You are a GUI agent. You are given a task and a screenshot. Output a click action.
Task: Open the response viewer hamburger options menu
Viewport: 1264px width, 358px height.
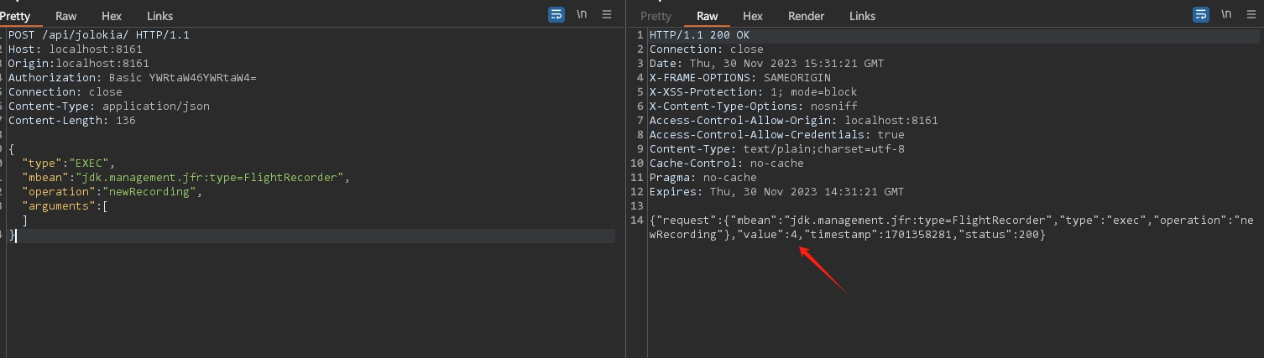pos(1251,15)
